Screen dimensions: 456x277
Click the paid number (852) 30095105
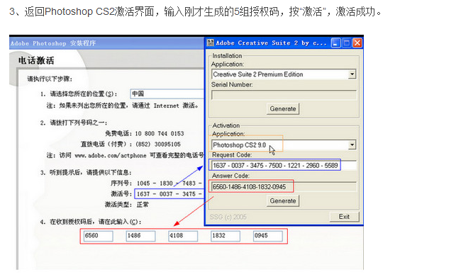pos(158,145)
